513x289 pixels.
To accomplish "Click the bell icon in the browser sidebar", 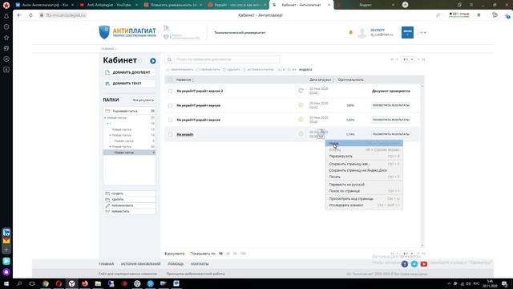I will coord(6,16).
